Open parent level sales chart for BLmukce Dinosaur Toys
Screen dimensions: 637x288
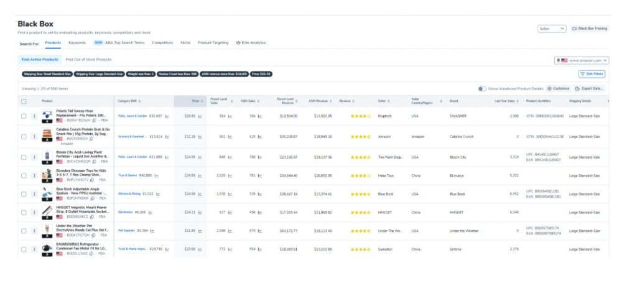tap(230, 176)
